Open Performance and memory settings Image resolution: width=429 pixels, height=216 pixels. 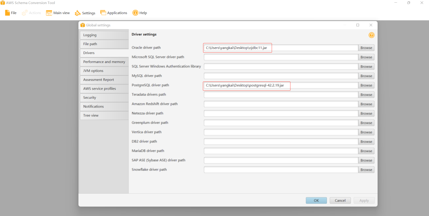104,62
